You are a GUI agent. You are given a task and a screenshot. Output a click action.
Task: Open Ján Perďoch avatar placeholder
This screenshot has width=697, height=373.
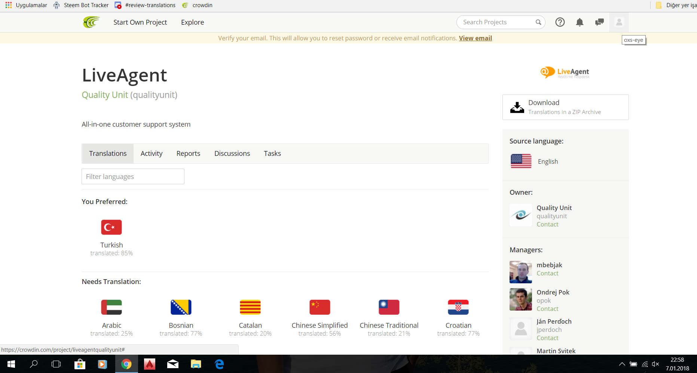pyautogui.click(x=521, y=329)
